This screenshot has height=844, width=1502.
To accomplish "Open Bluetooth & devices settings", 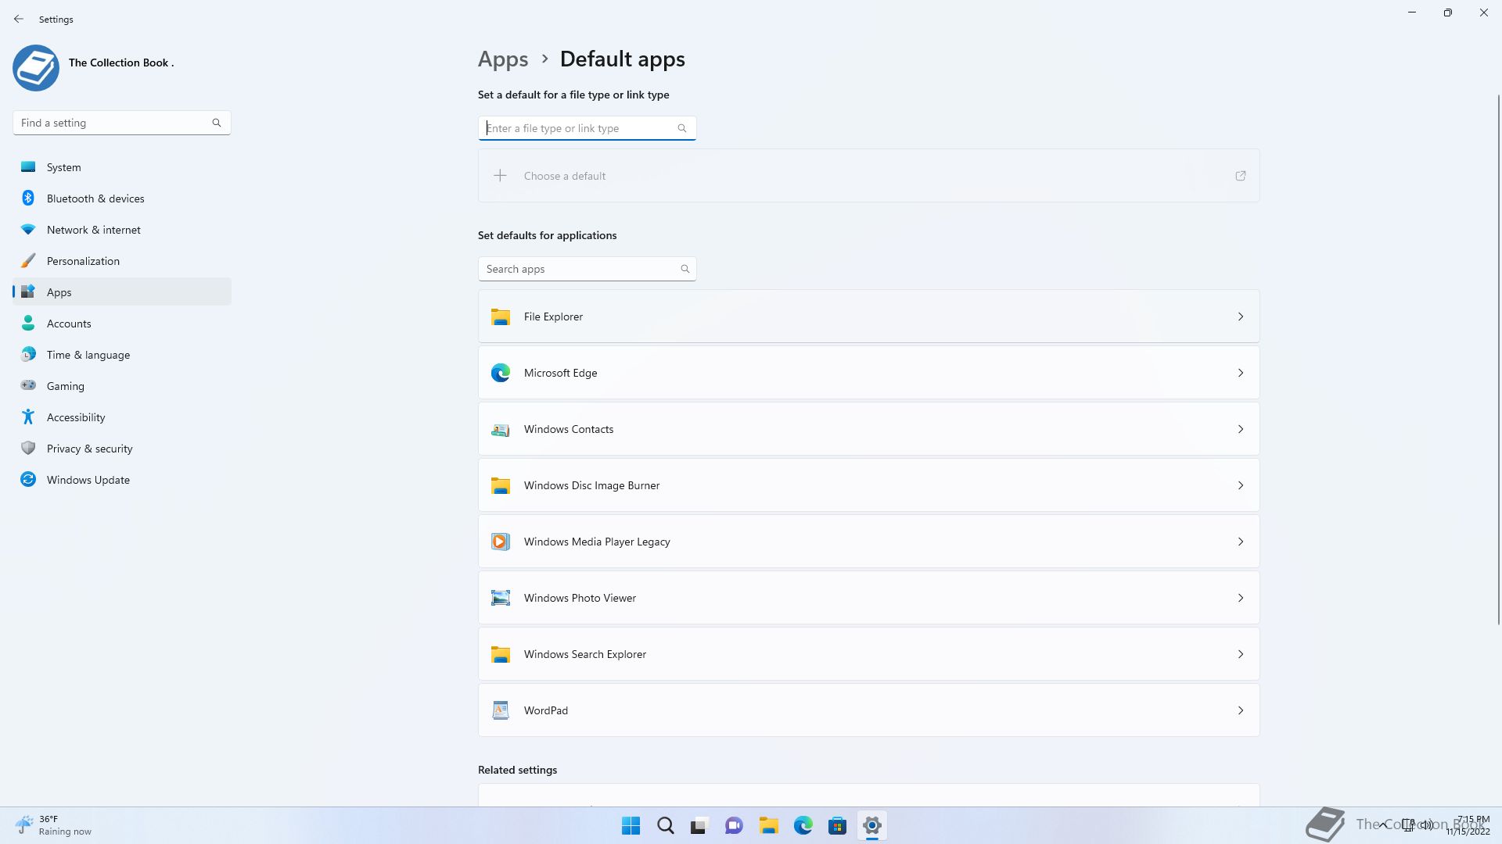I will click(122, 198).
